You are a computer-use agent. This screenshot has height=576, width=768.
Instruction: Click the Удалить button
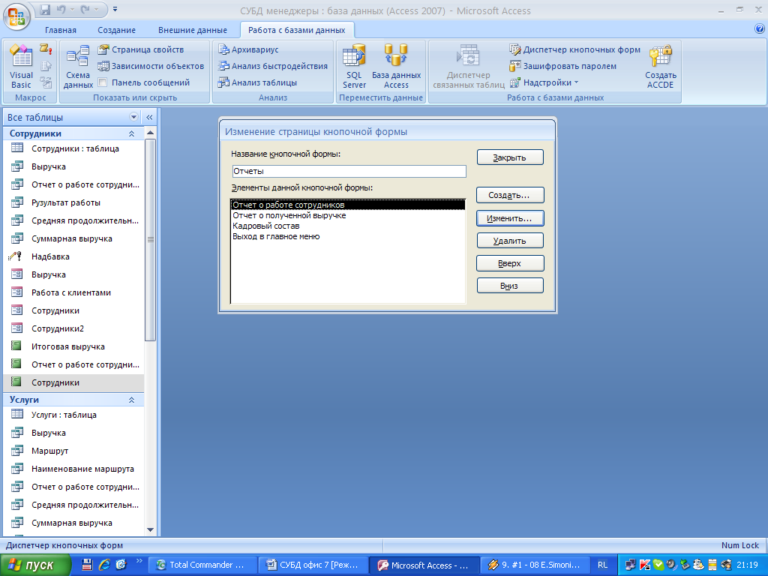pyautogui.click(x=510, y=241)
